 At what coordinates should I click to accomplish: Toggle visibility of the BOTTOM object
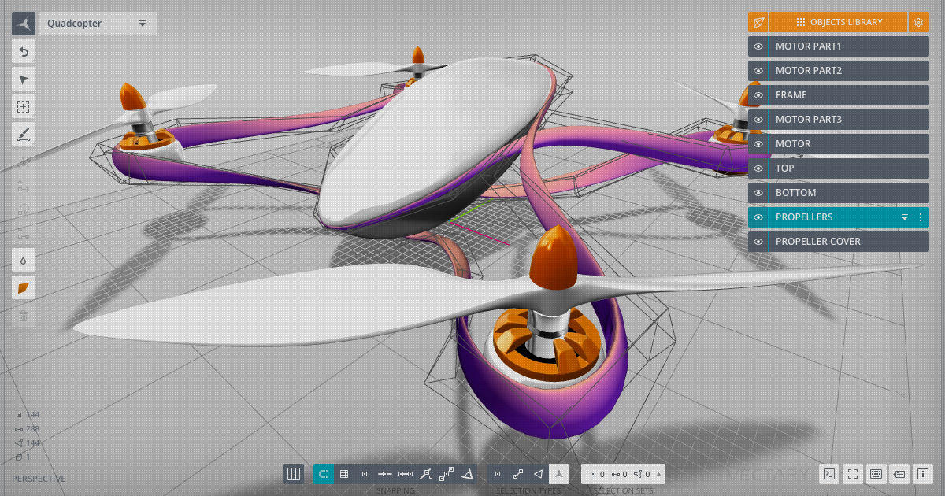click(x=758, y=193)
